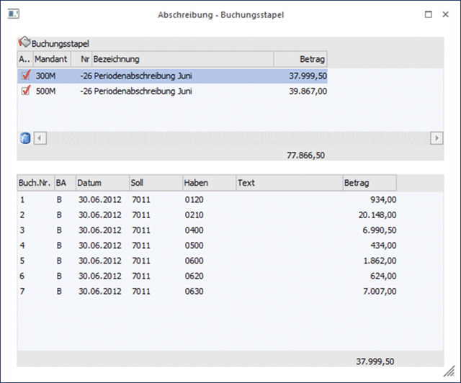Select booking row with Haben 0400
Viewport: 461px width, 383px height.
tap(207, 230)
